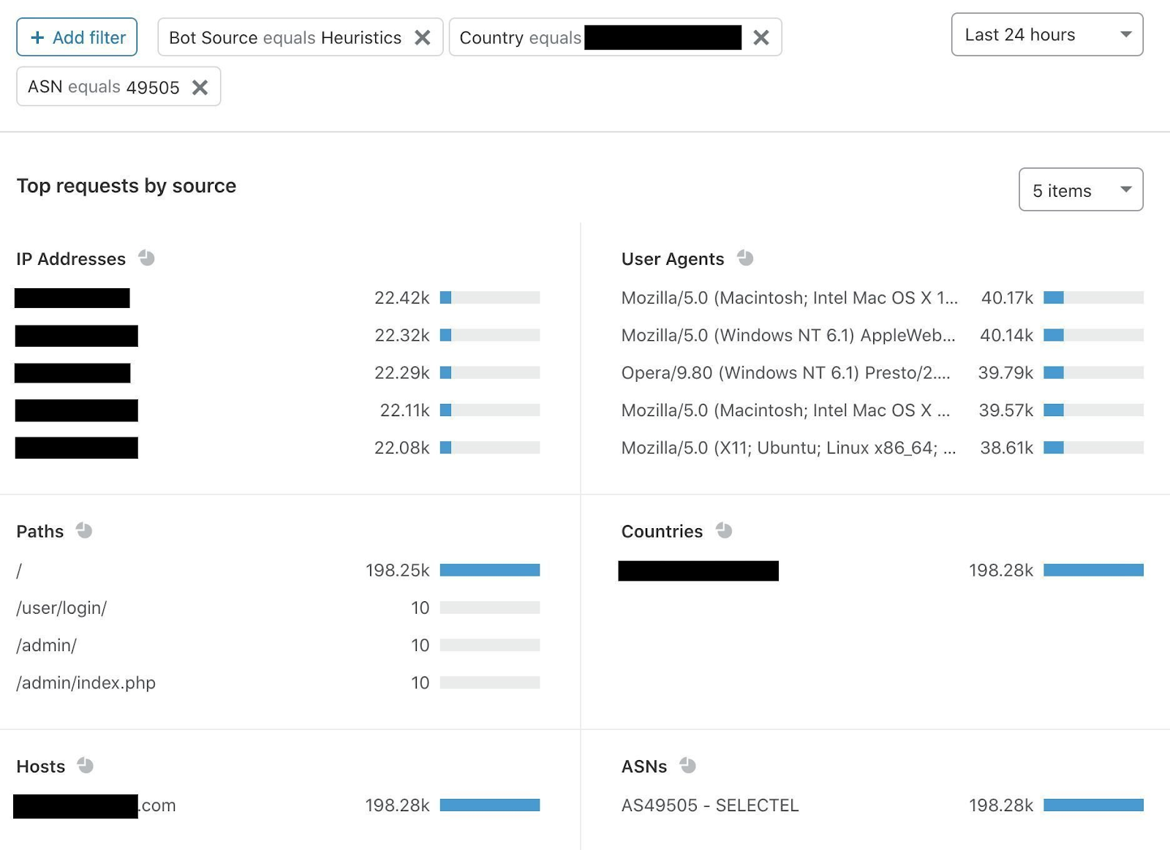Viewport: 1170px width, 850px height.
Task: Click the AS49505 - SELECTEL entry
Action: (709, 805)
